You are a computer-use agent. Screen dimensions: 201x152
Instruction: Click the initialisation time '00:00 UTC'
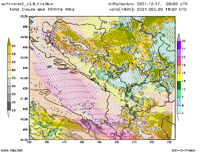coord(177,4)
